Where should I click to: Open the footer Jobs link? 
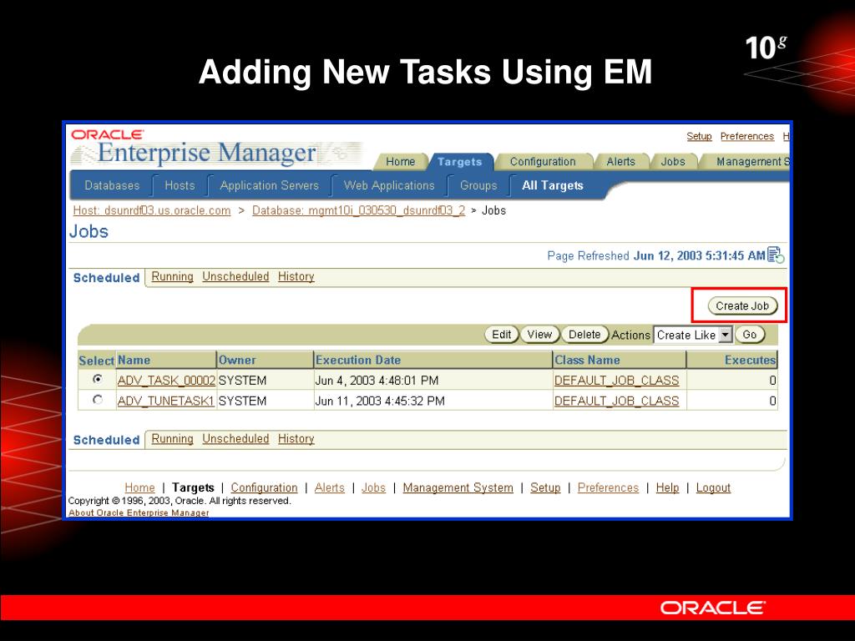[373, 487]
